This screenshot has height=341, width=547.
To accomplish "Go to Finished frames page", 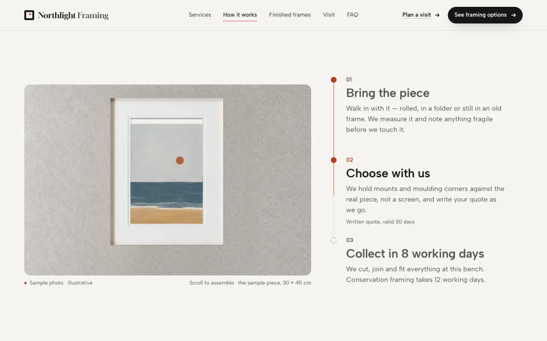I will click(x=290, y=15).
